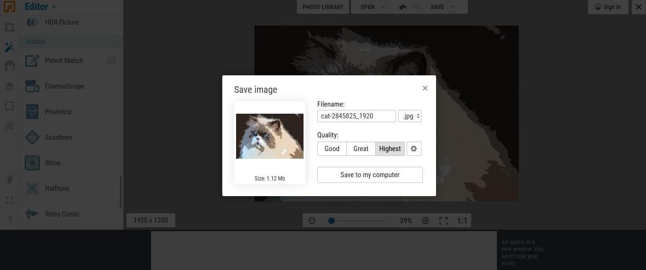Screen dimensions: 646x270
Task: Set quality to Great
Action: click(x=361, y=149)
